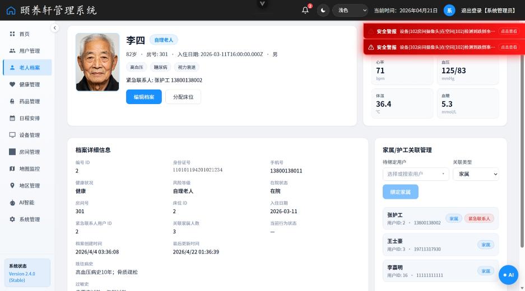The height and width of the screenshot is (291, 525).
Task: Expand the top pull-down chevron
Action: (x=262, y=4)
